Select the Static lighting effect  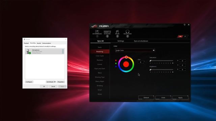click(x=100, y=47)
